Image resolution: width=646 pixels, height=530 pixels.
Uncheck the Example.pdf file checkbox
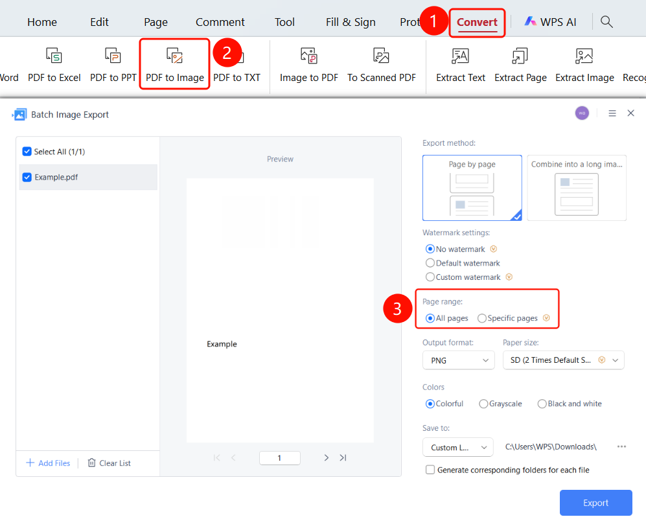click(27, 178)
